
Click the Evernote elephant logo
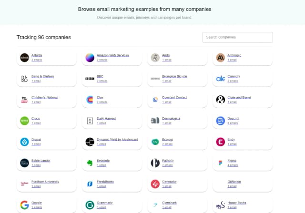90,163
